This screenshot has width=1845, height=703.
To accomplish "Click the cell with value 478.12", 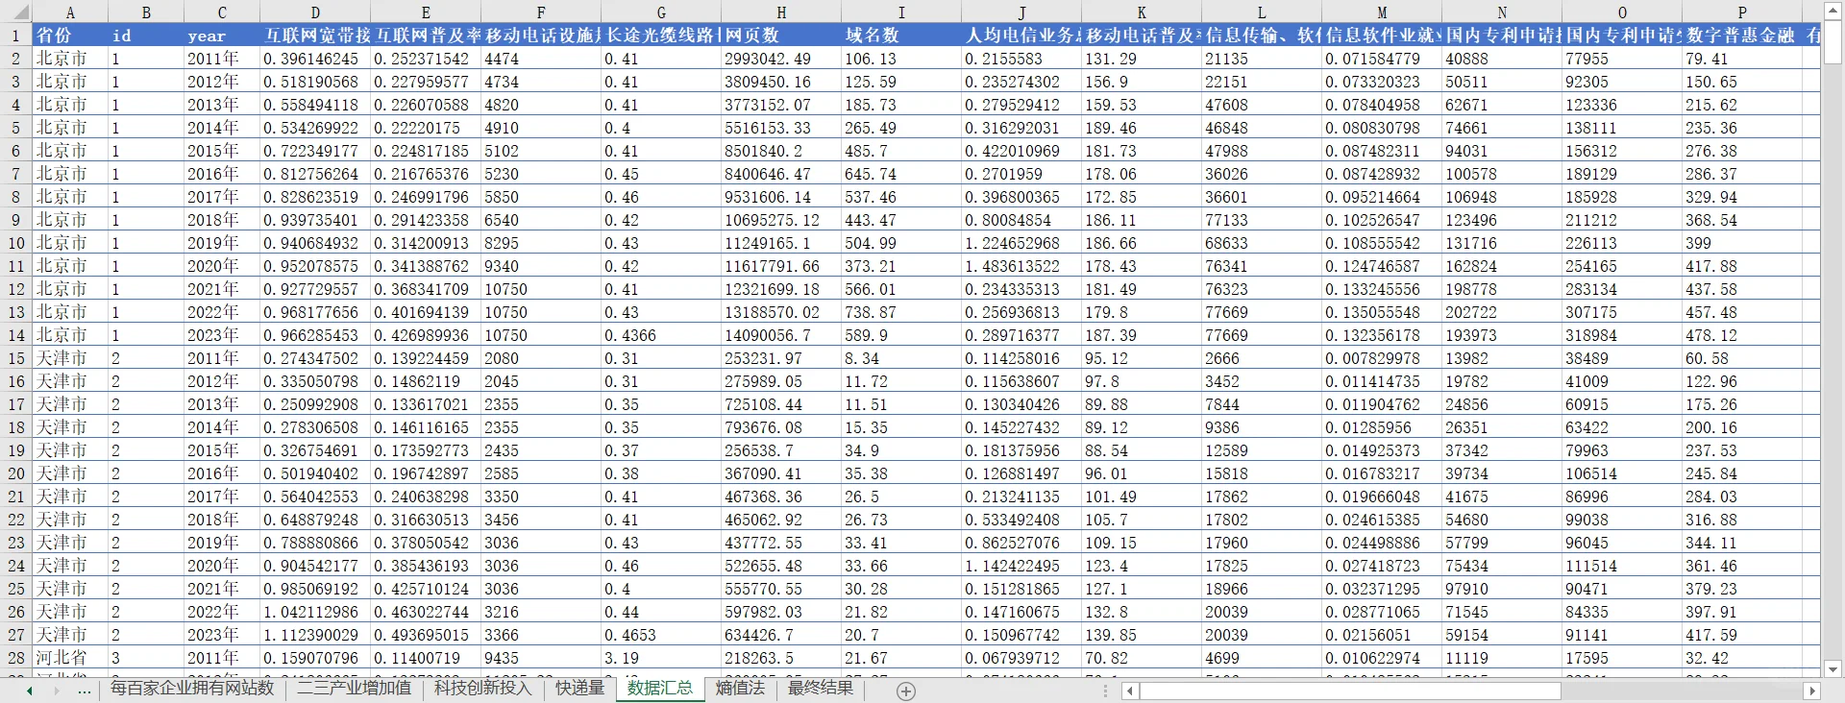I will [1742, 335].
